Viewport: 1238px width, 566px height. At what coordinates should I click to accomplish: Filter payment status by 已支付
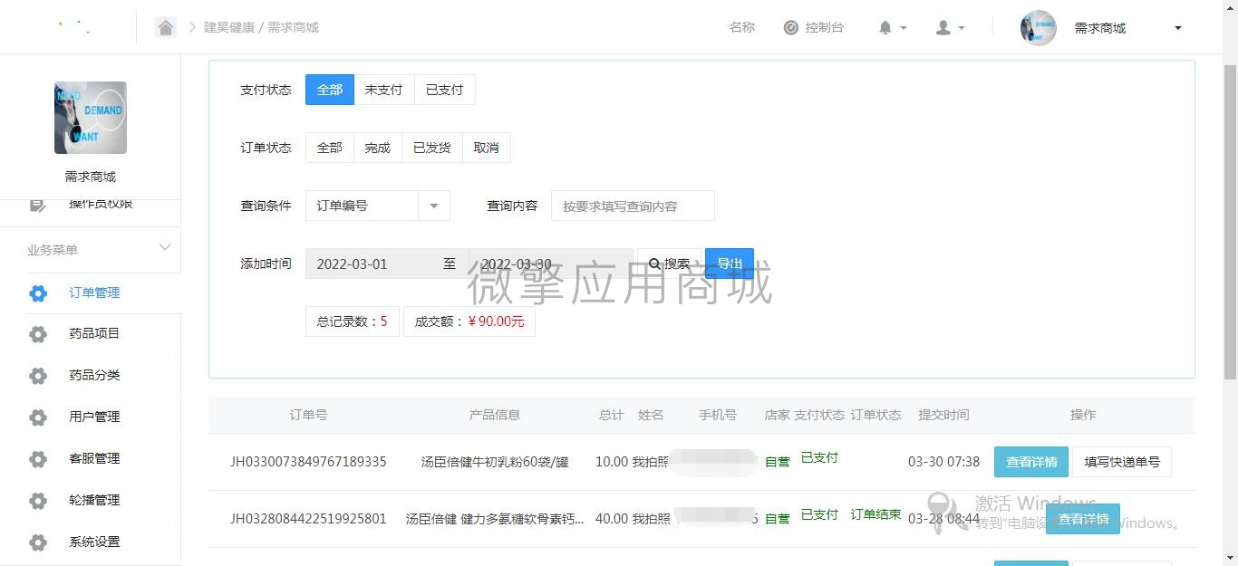(444, 90)
